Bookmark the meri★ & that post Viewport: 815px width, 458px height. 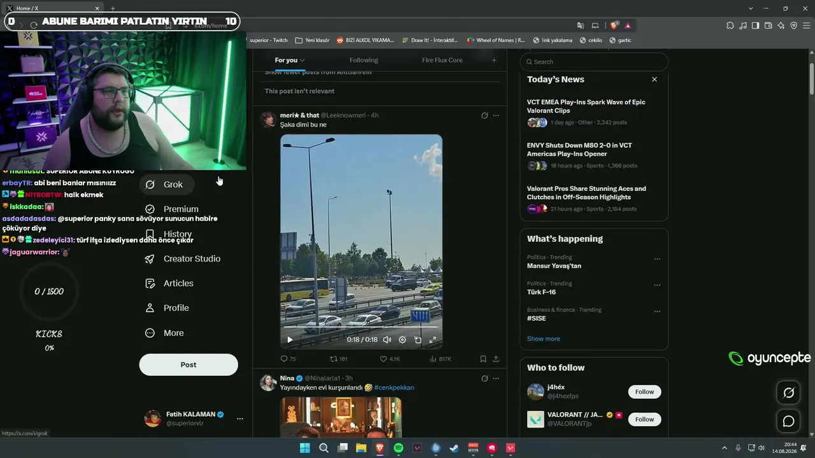(483, 359)
